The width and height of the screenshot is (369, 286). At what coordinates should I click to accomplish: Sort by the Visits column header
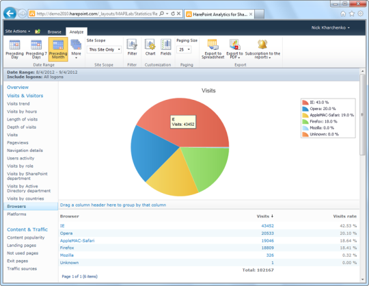264,216
